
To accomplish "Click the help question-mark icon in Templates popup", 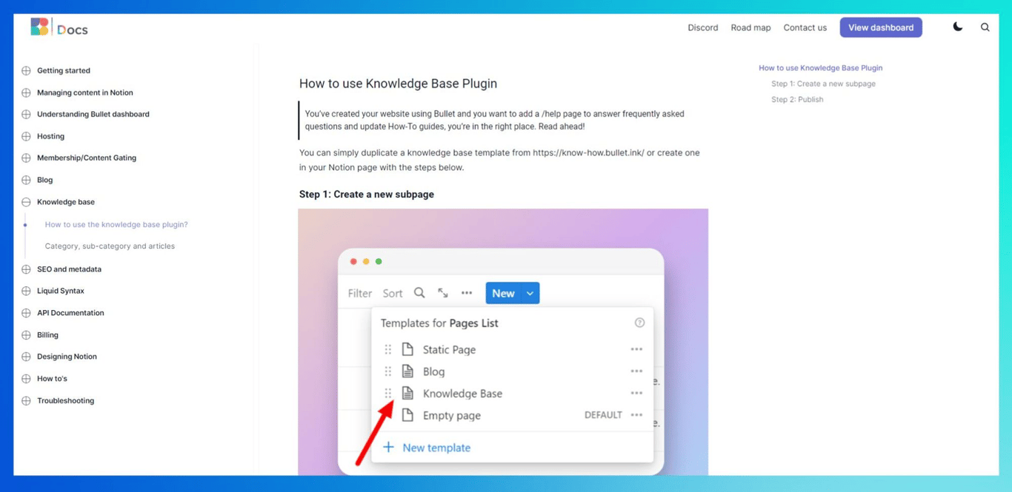I will pyautogui.click(x=639, y=323).
